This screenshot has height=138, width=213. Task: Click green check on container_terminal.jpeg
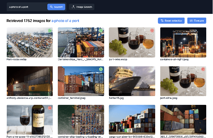pos(101,69)
